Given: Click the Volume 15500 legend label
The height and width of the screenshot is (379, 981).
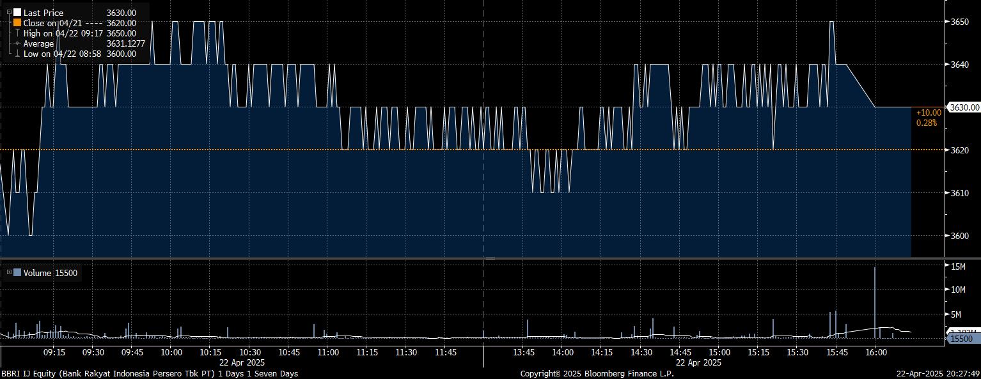Looking at the screenshot, I should (x=51, y=273).
